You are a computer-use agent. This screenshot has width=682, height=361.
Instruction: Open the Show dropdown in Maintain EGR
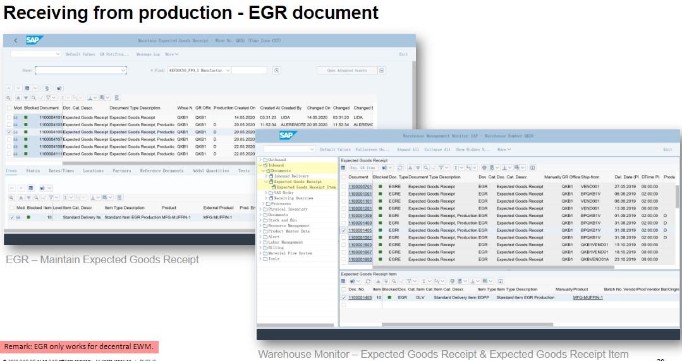(x=123, y=71)
